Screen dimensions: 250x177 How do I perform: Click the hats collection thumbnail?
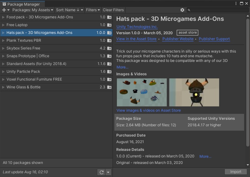pyautogui.click(x=142, y=92)
